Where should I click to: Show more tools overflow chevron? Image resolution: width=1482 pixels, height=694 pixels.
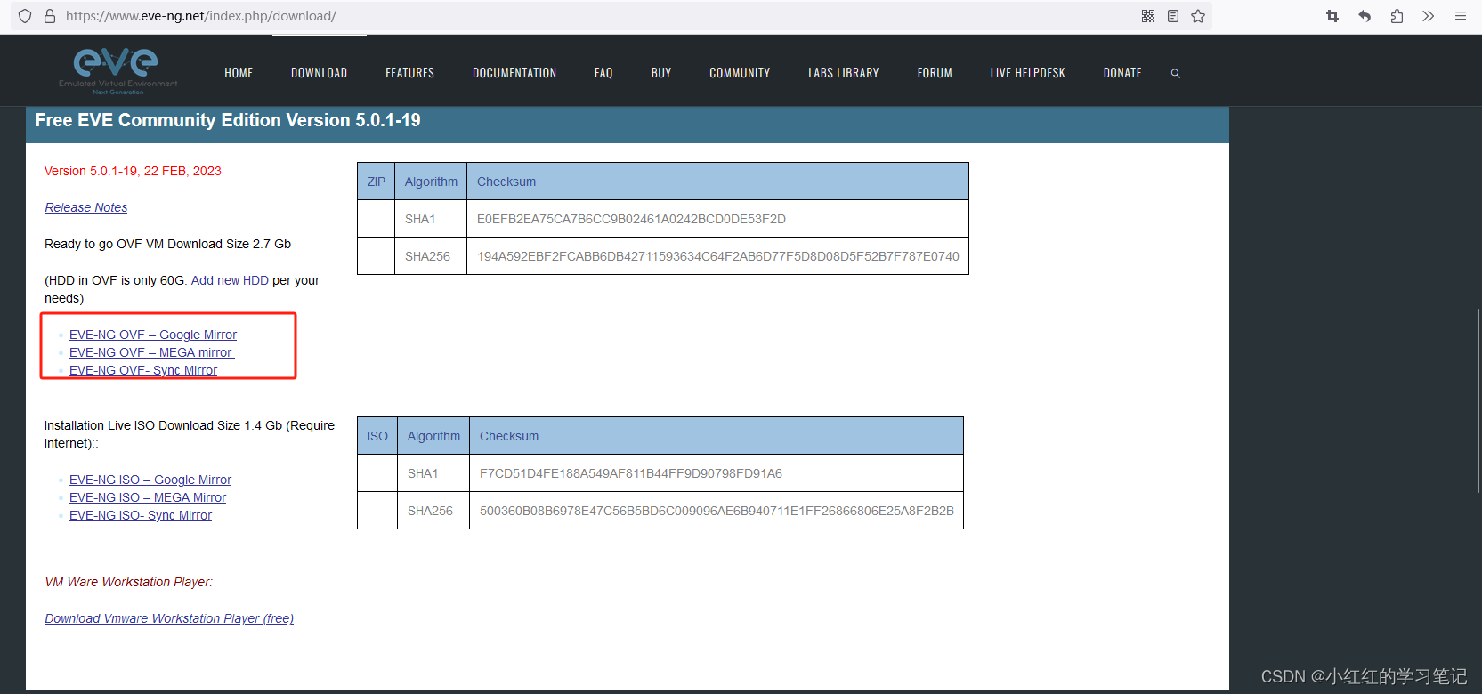pos(1429,16)
